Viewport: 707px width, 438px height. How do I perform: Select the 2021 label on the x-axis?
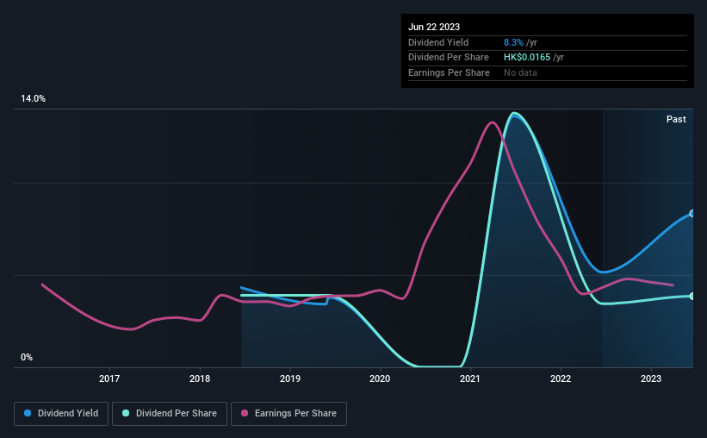click(x=470, y=379)
